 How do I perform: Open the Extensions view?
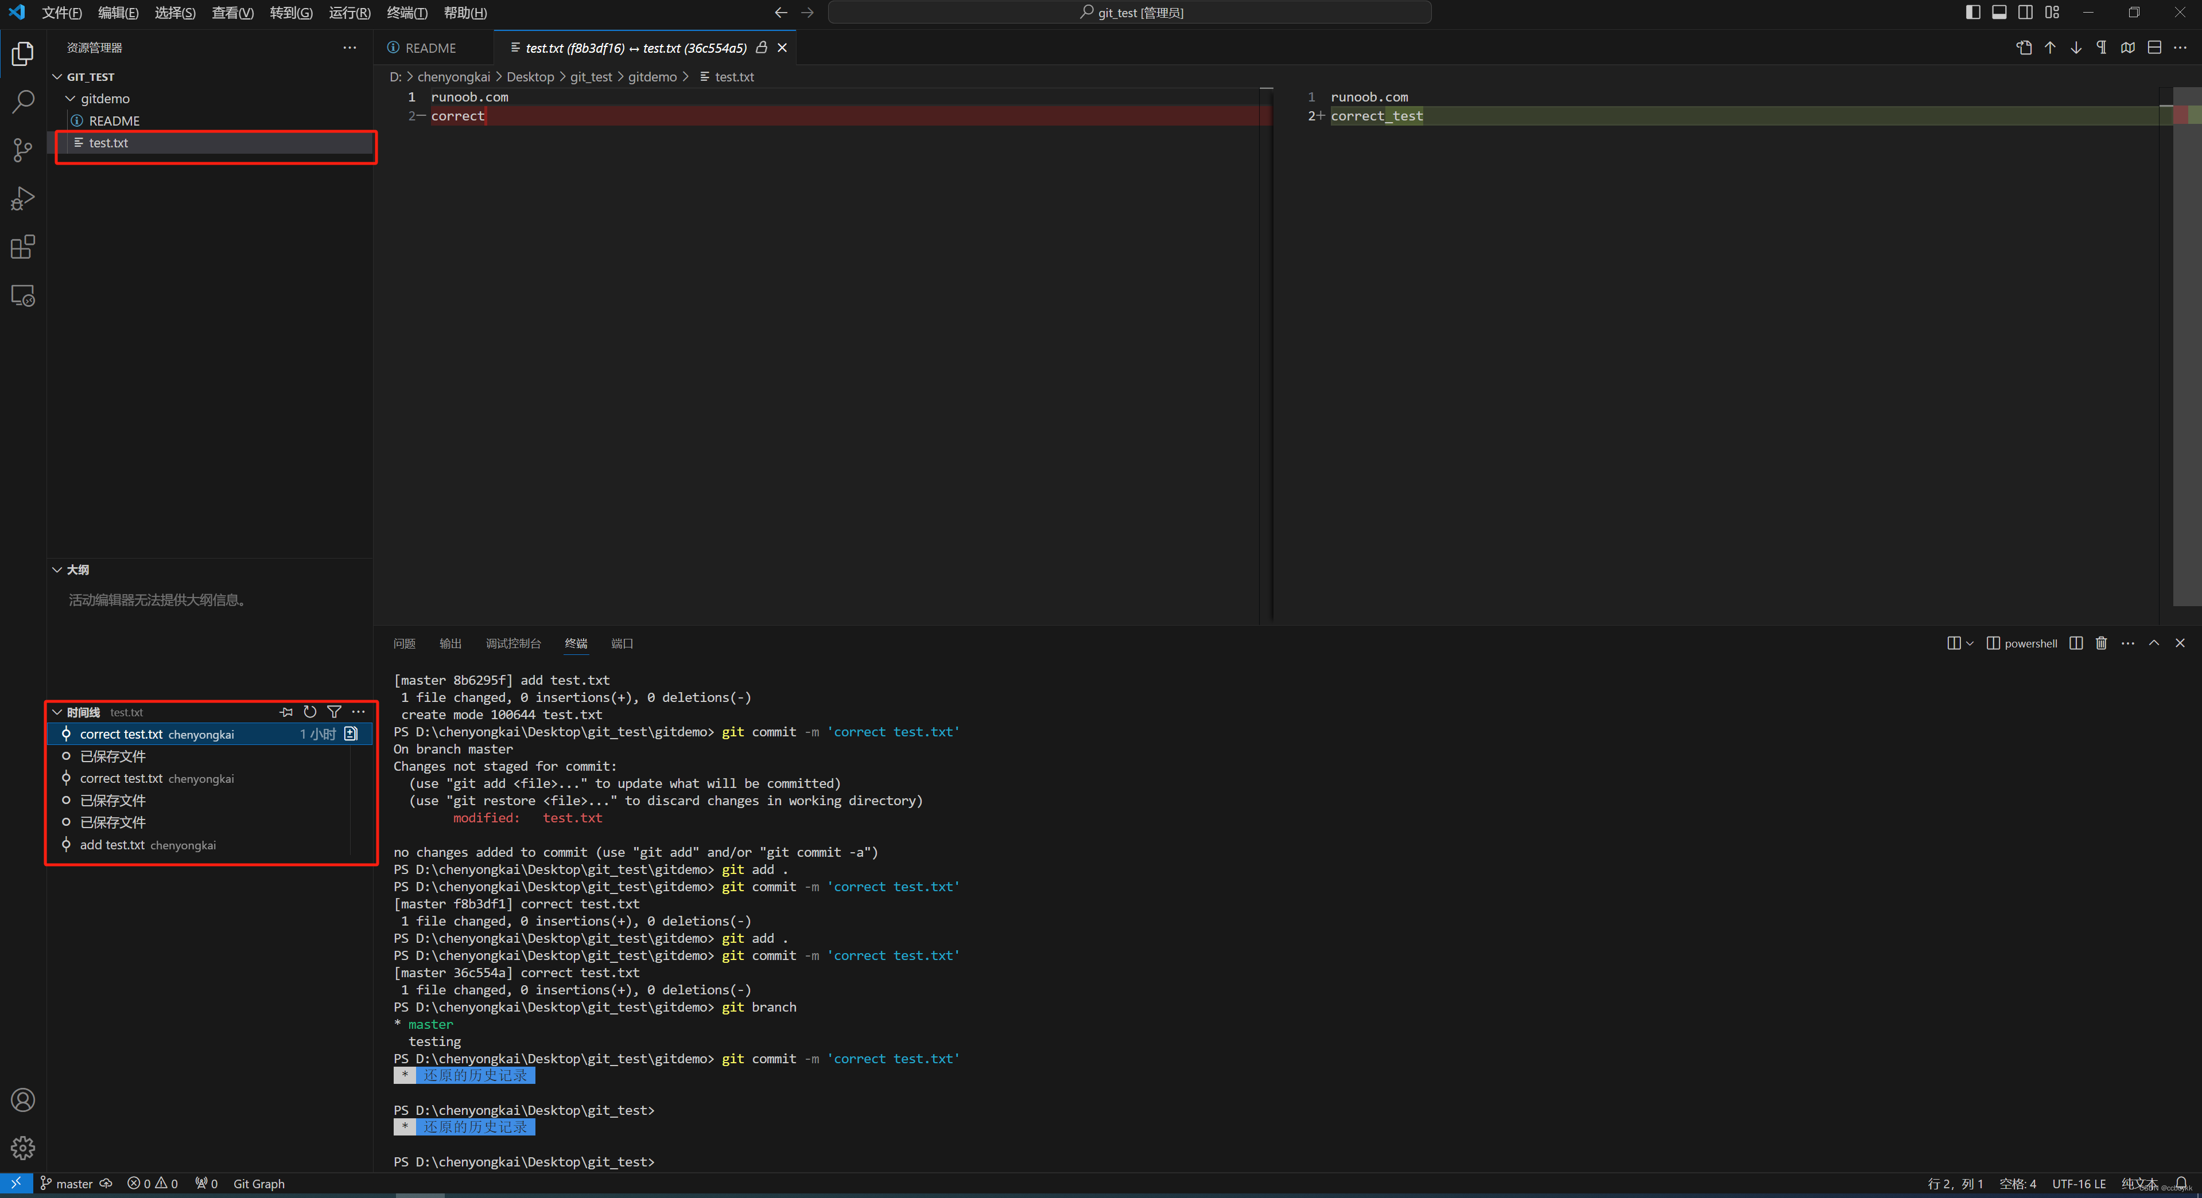coord(23,247)
